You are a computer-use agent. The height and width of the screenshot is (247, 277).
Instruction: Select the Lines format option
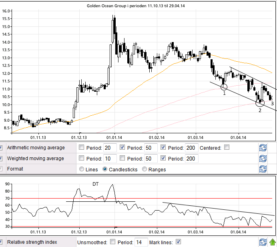click(82, 169)
